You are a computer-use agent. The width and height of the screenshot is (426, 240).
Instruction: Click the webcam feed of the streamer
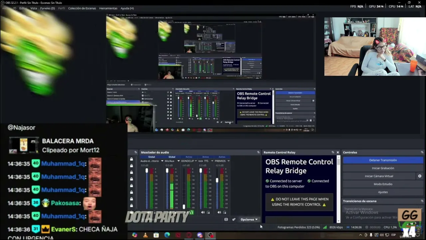(375, 47)
